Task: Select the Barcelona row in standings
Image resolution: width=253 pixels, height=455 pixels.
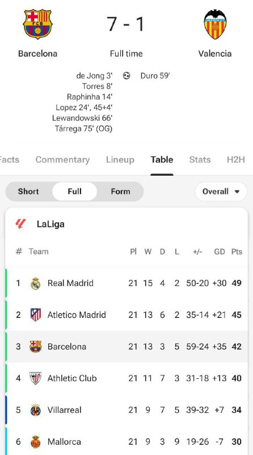Action: click(126, 346)
